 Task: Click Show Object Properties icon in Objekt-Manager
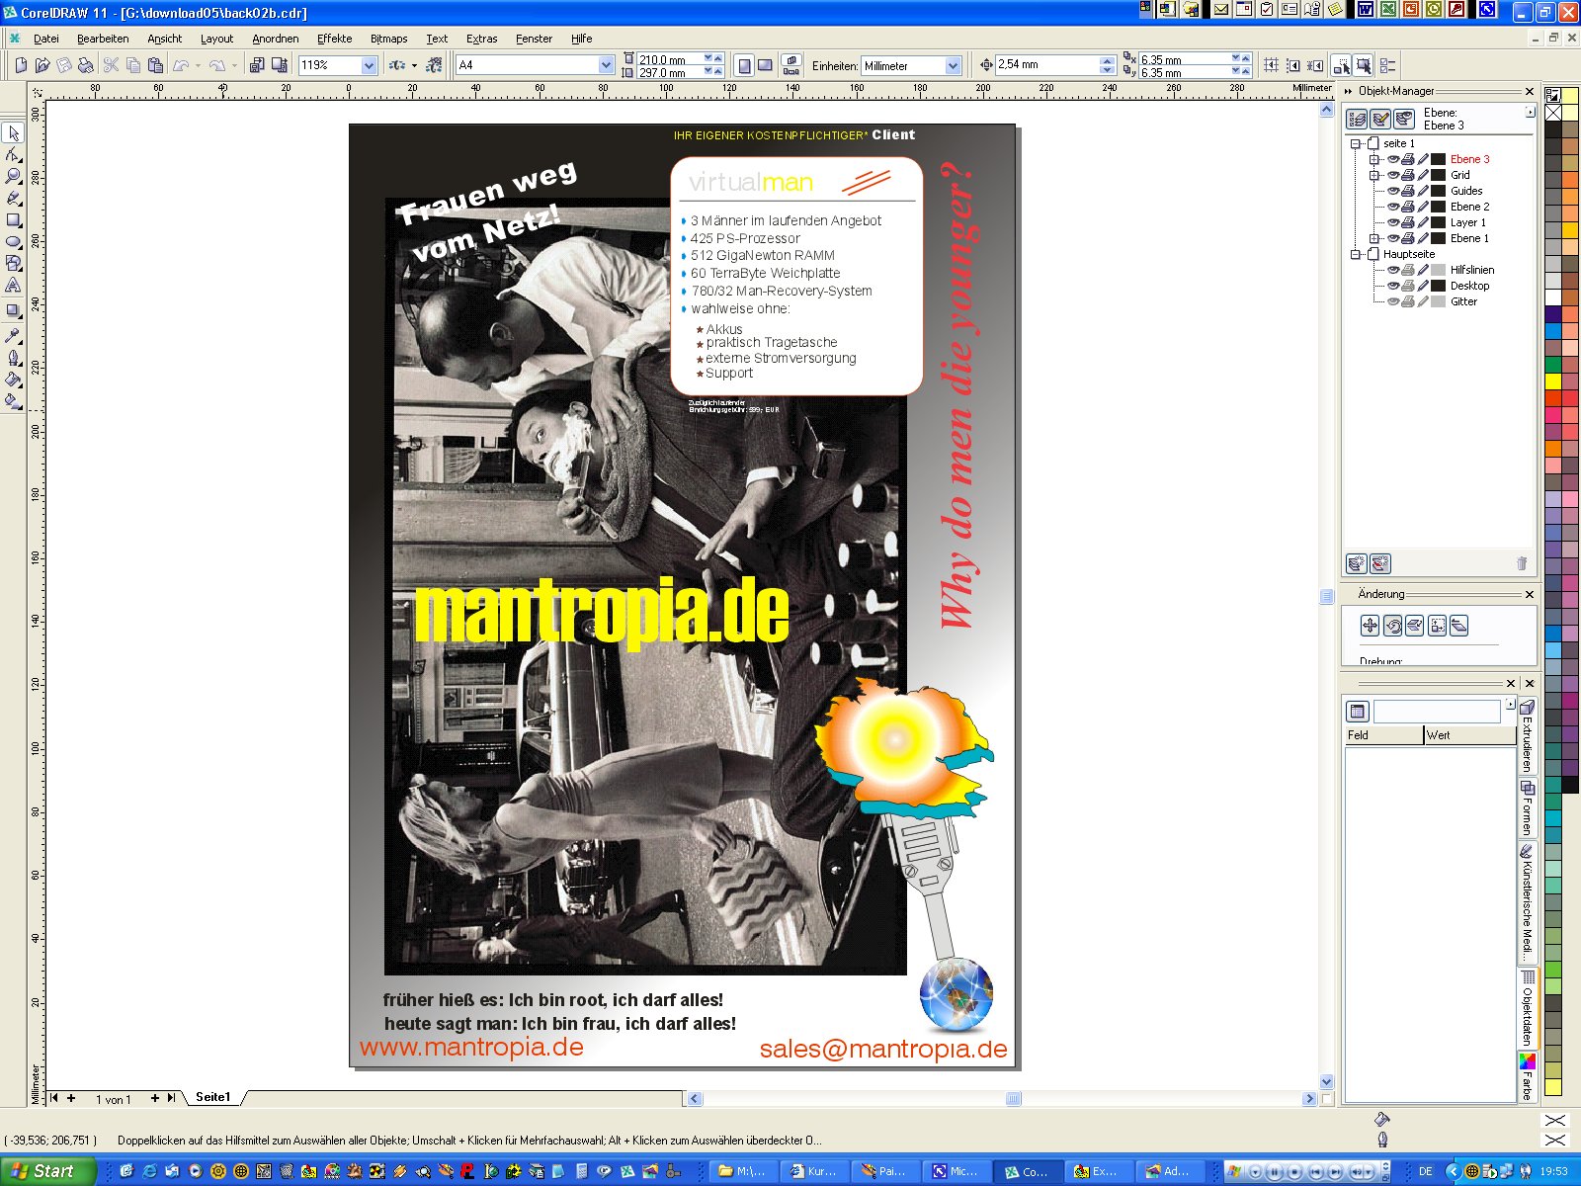(x=1358, y=119)
